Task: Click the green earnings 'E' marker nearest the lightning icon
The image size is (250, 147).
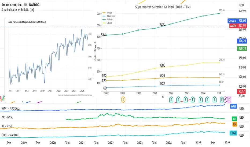Action: point(222,100)
